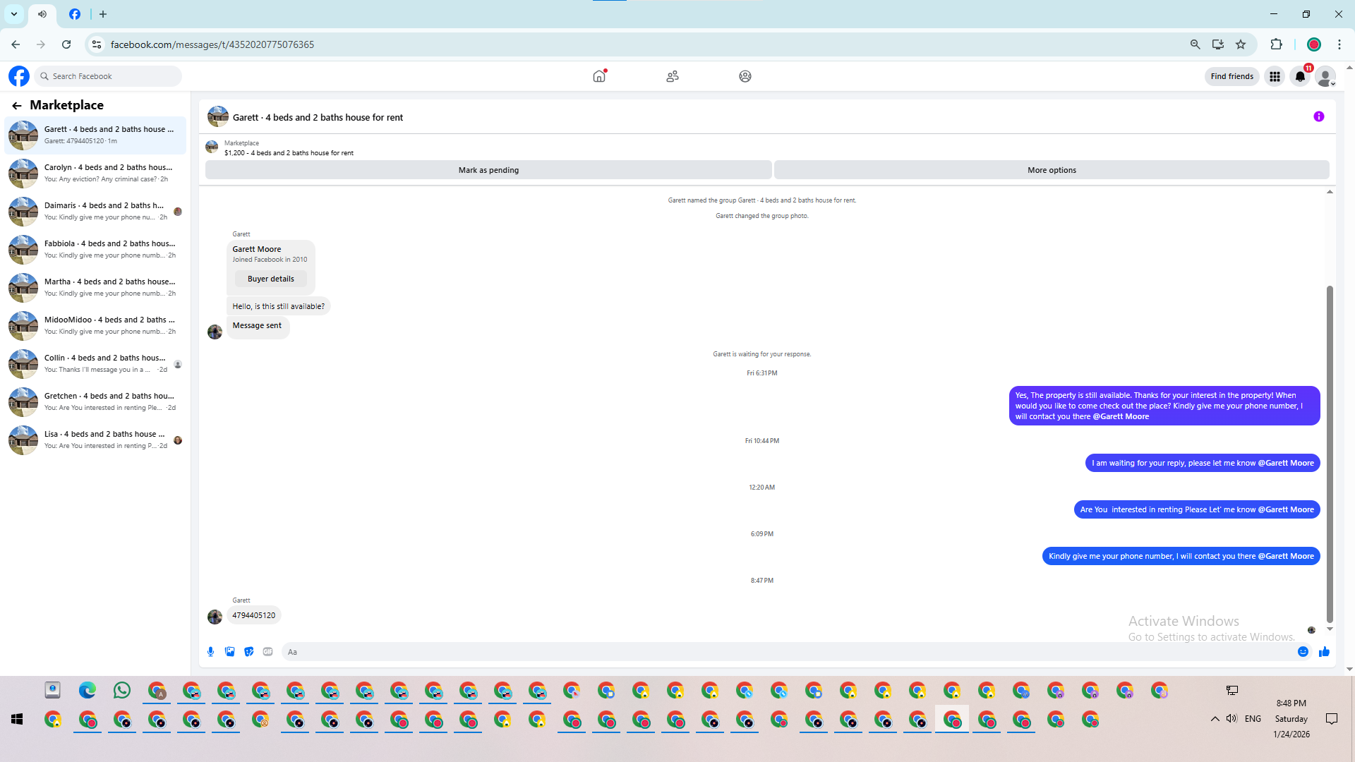Open the Facebook menu grid icon
1355x762 pixels.
pyautogui.click(x=1275, y=76)
